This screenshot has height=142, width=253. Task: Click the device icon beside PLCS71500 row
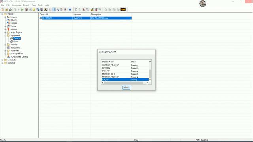[x=41, y=18]
